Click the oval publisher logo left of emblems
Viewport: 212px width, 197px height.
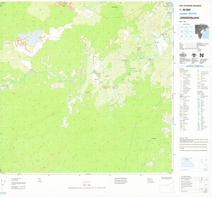tap(183, 55)
